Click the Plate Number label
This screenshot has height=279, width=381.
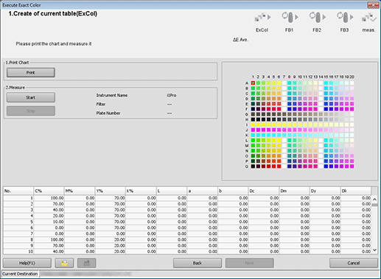coord(108,113)
